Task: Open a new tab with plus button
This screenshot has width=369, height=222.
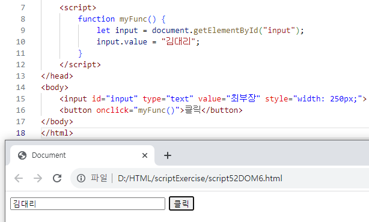Action: click(x=168, y=155)
